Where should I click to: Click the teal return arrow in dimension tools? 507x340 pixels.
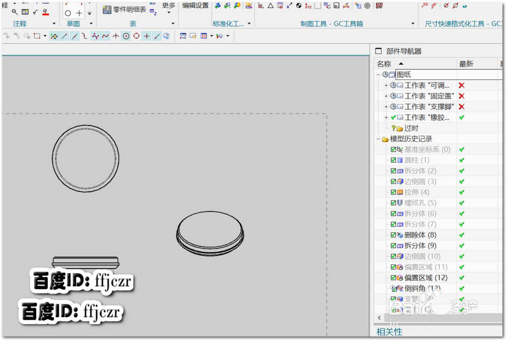(x=465, y=6)
